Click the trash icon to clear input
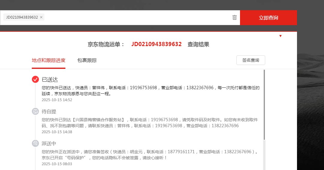This screenshot has height=170, width=324. tap(235, 17)
